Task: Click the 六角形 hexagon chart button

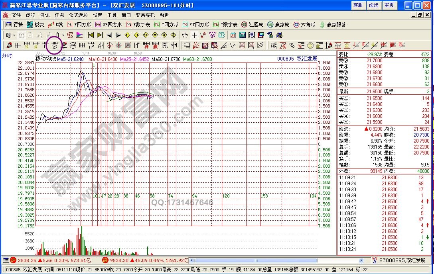Action: click(304, 25)
